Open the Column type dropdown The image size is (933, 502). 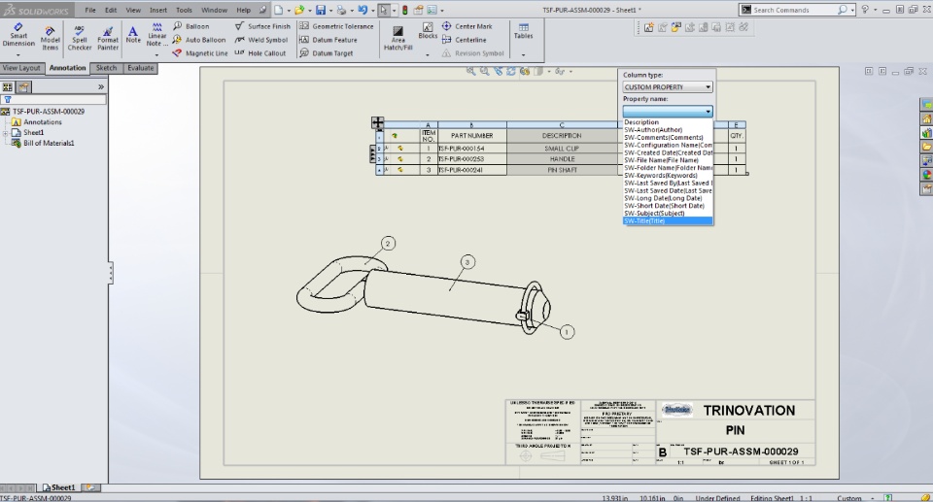pyautogui.click(x=668, y=87)
